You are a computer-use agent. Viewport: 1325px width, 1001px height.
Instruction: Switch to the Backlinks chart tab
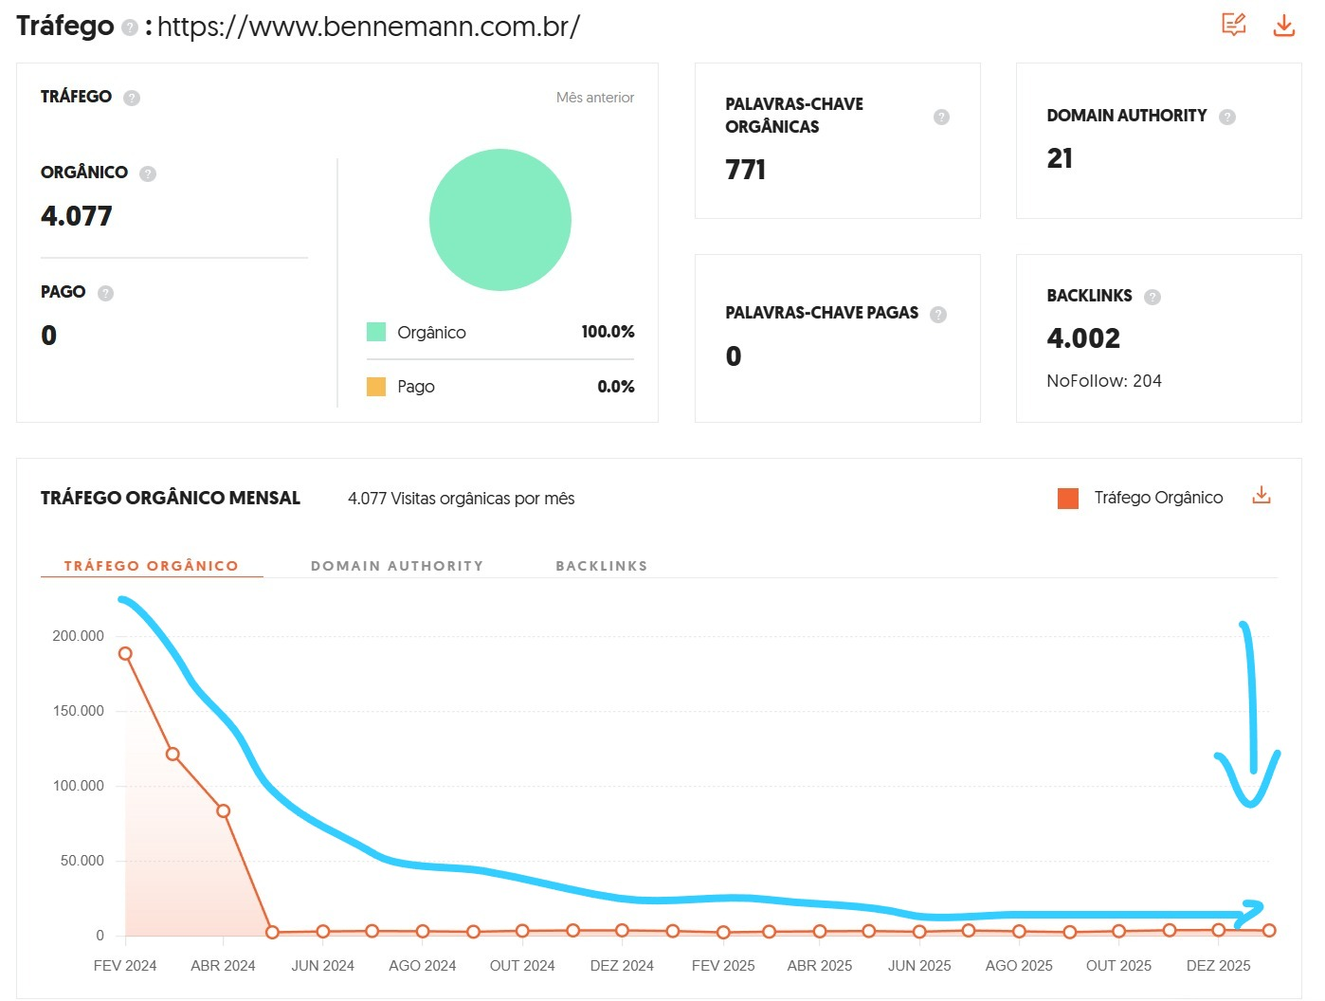tap(602, 565)
